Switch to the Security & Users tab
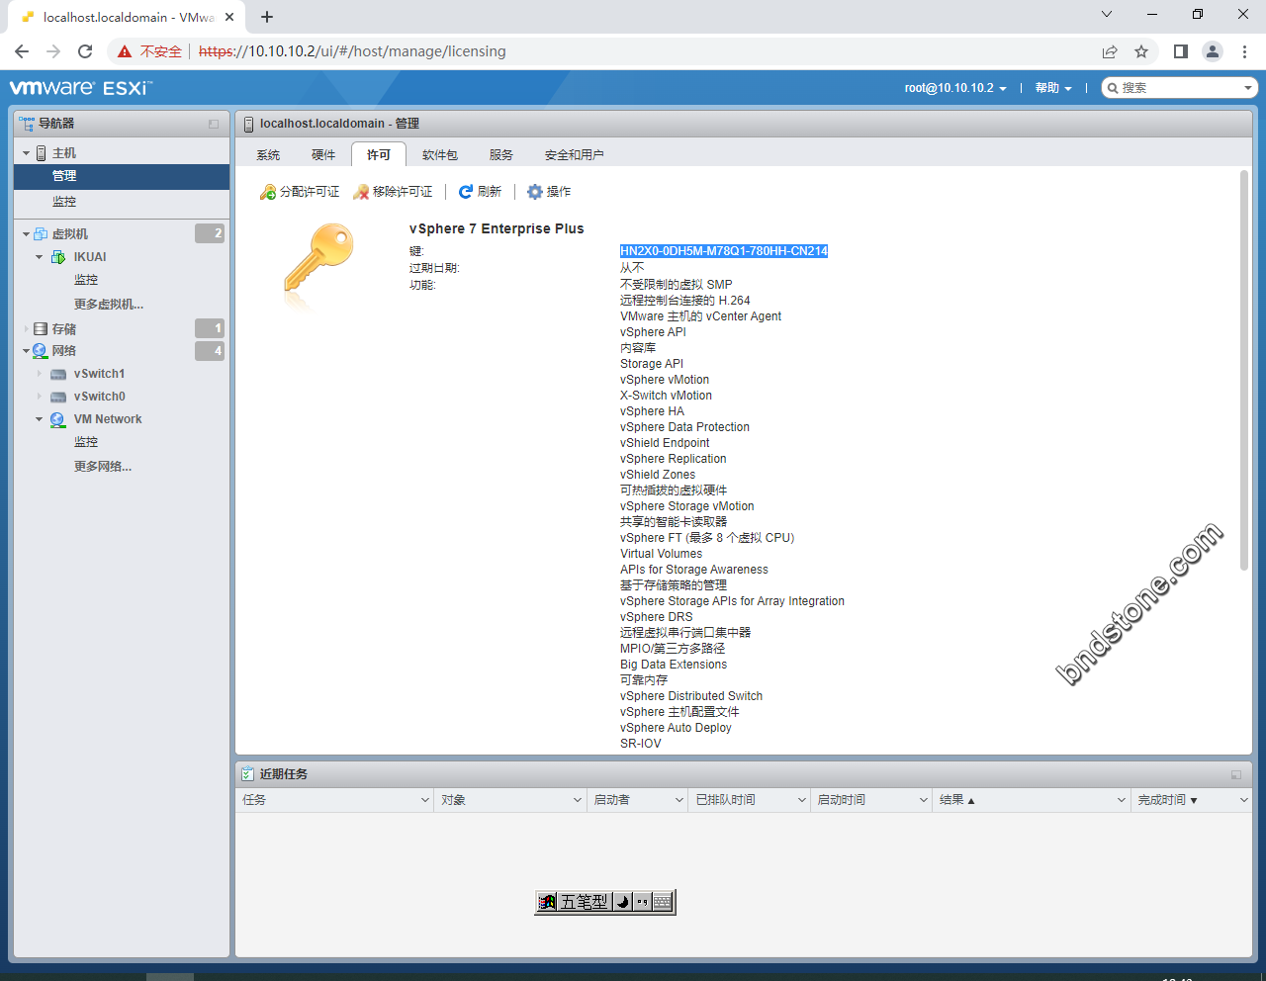1266x981 pixels. (x=574, y=155)
